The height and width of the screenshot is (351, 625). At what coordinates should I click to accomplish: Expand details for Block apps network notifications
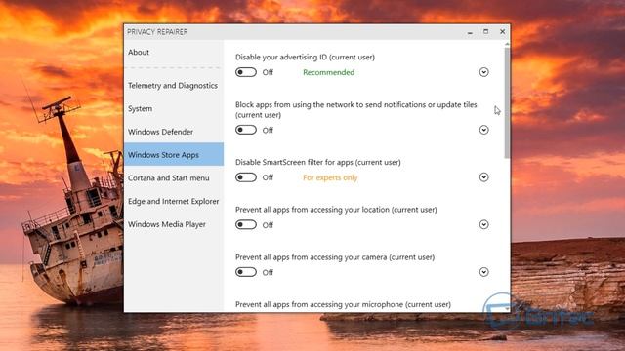coord(484,130)
